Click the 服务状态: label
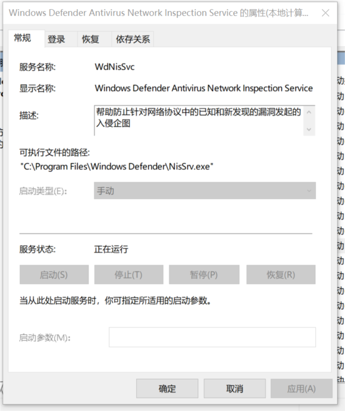The width and height of the screenshot is (345, 411). (37, 249)
